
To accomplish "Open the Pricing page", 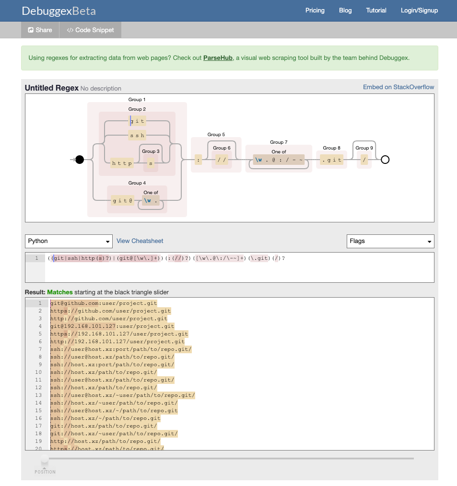I will pos(315,10).
